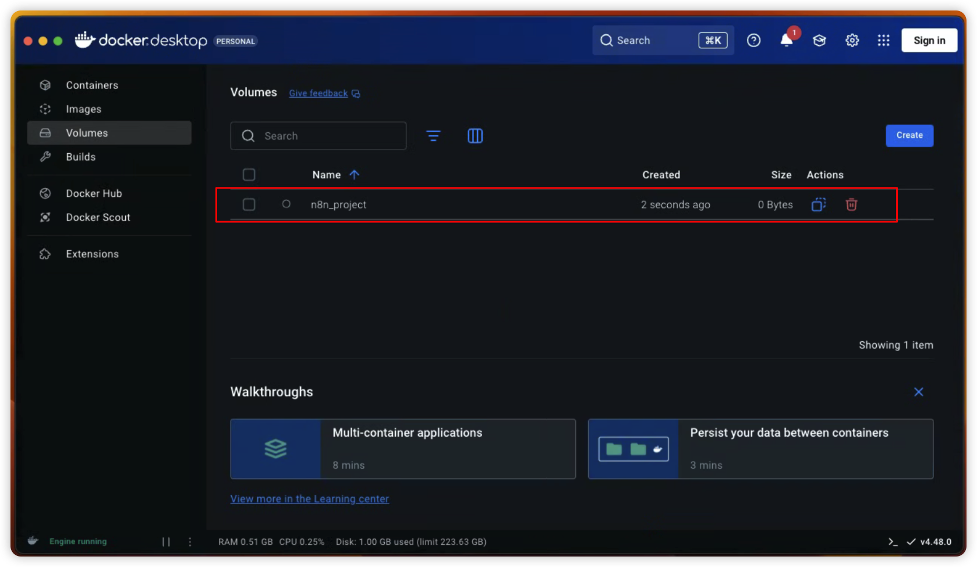The image size is (977, 567).
Task: Click the Created column header
Action: click(x=661, y=175)
